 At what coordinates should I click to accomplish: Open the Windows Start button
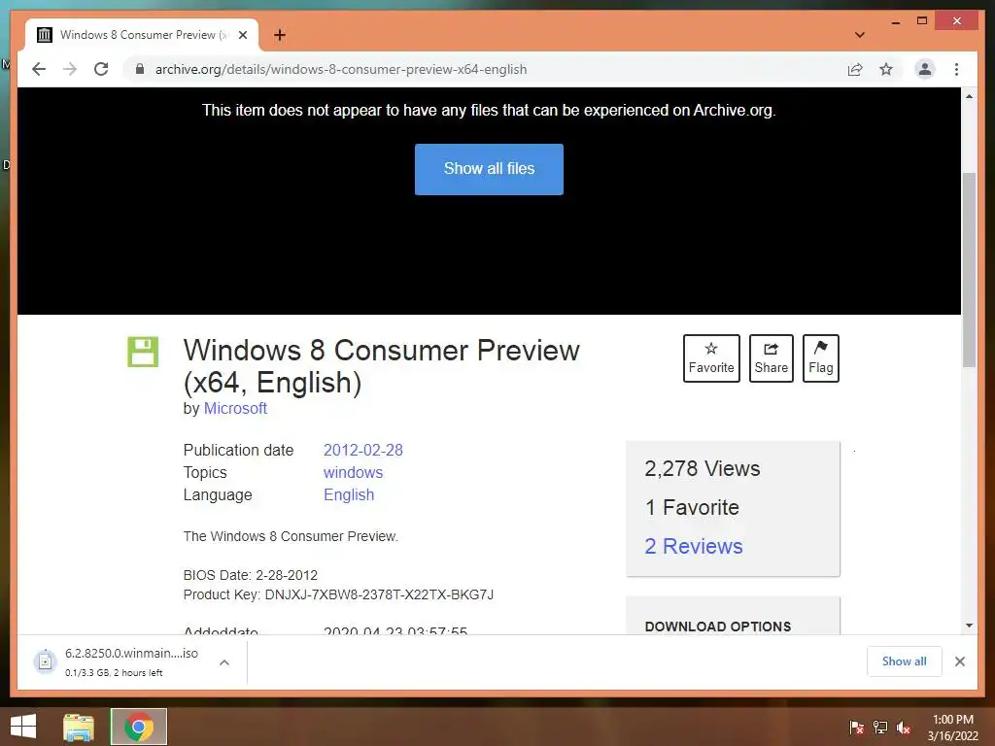coord(23,727)
